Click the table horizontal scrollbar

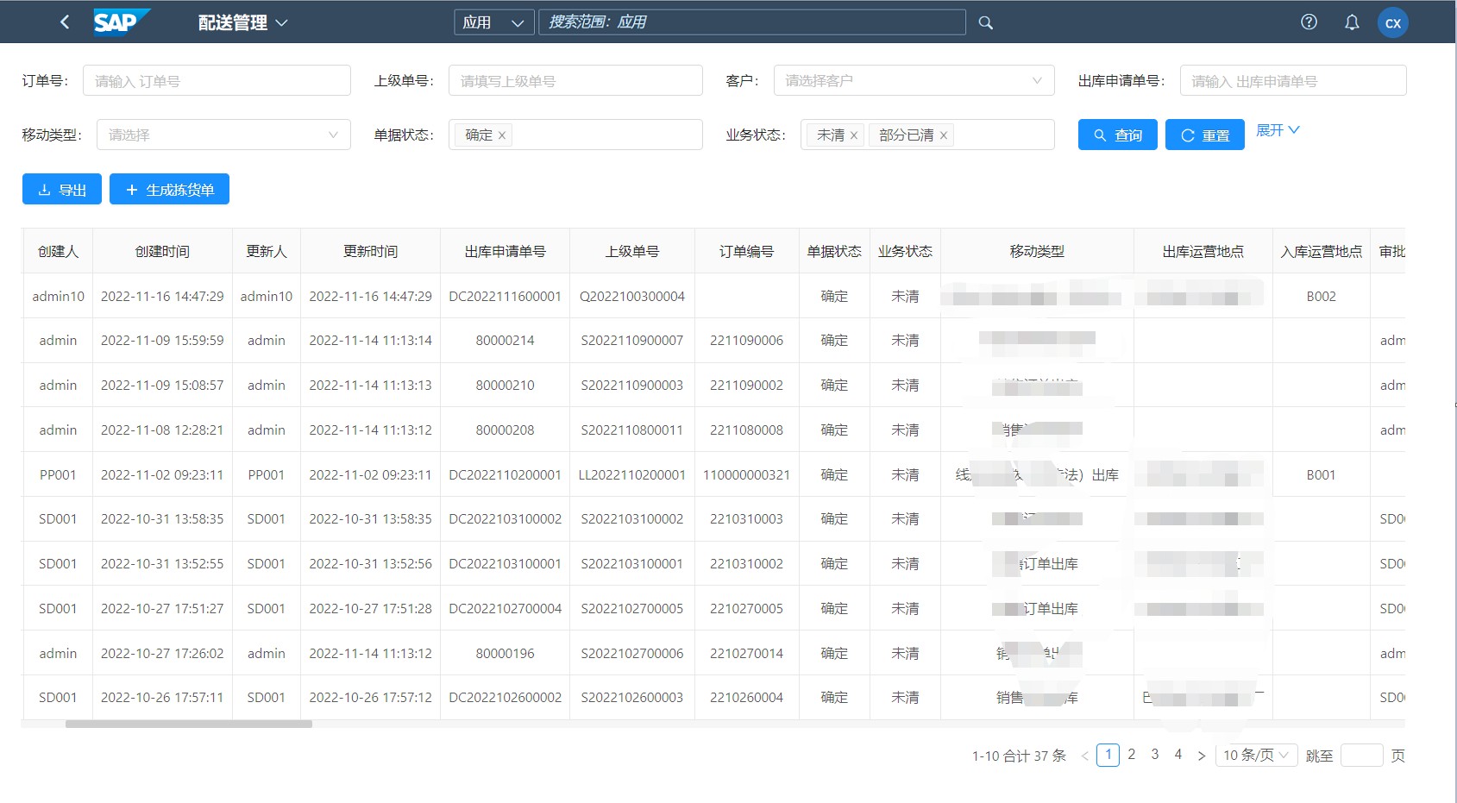coord(189,725)
